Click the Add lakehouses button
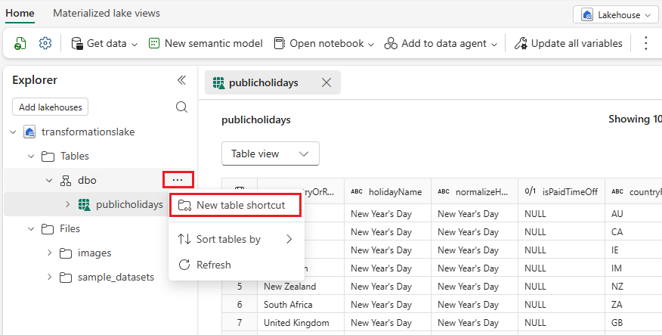This screenshot has height=335, width=662. [50, 107]
